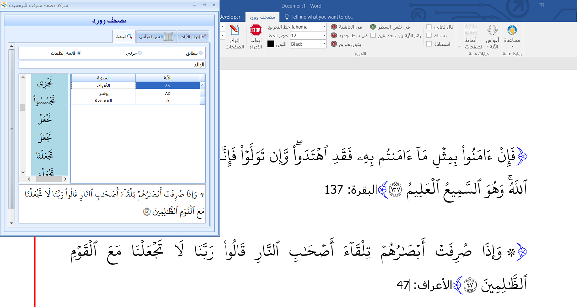The width and height of the screenshot is (577, 307).
Task: Click word list scroll up arrow
Action: click(x=22, y=77)
